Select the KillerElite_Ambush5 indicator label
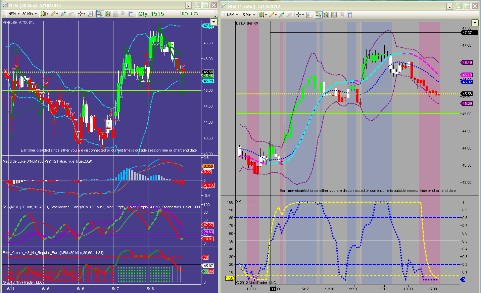 (x=18, y=22)
